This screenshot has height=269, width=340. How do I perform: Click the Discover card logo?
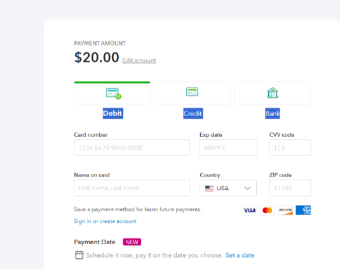285,211
